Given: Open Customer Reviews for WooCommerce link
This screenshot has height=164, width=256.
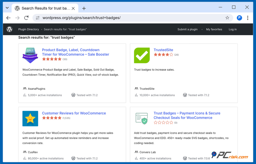Looking at the screenshot, I should [74, 113].
